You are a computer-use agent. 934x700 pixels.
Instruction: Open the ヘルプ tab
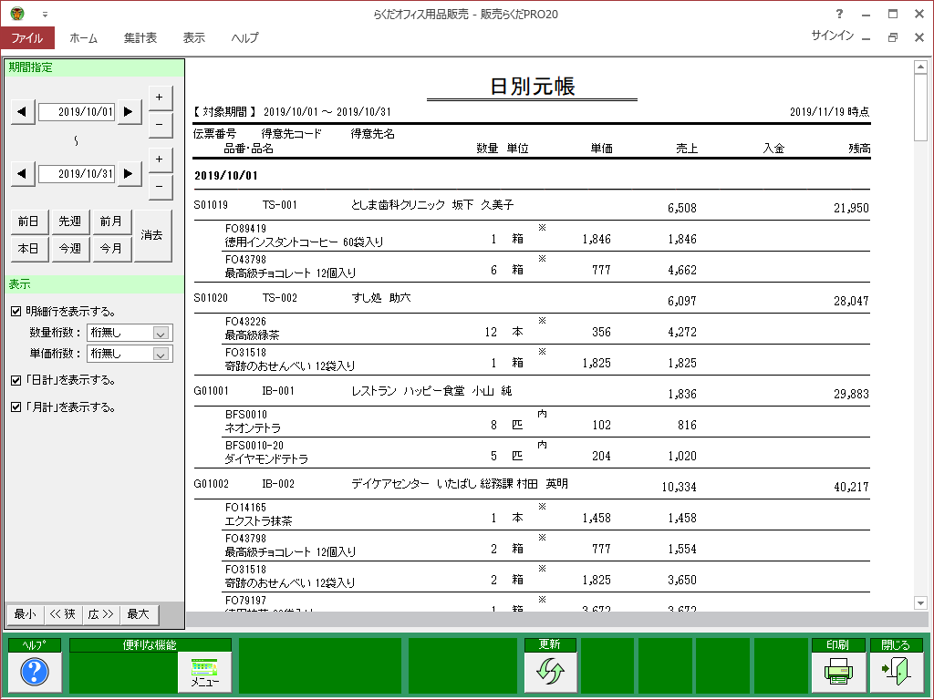244,37
